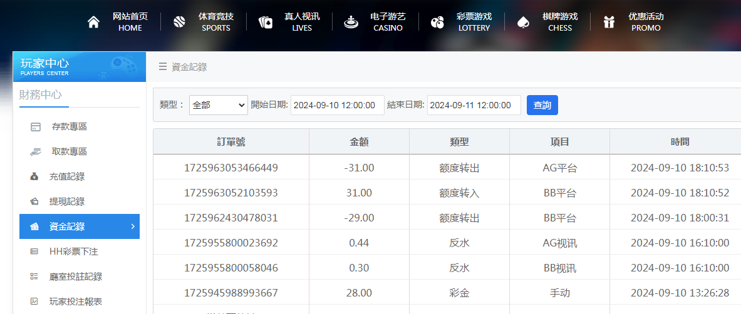The image size is (741, 314).
Task: Click the home icon in top navigation
Action: click(x=93, y=23)
